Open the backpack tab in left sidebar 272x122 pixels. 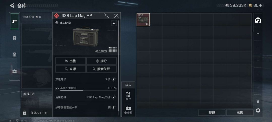(15, 55)
